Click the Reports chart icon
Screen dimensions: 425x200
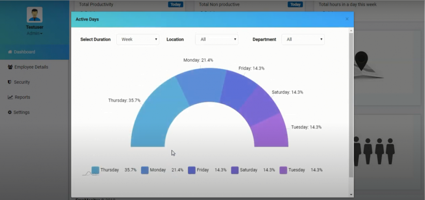(10, 97)
